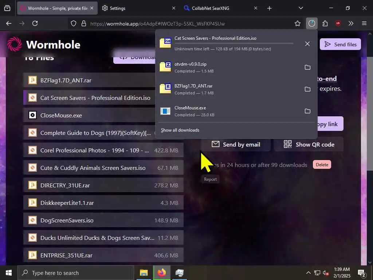Screen dimensions: 373x280
Task: Click Send by email button
Action: [236, 144]
